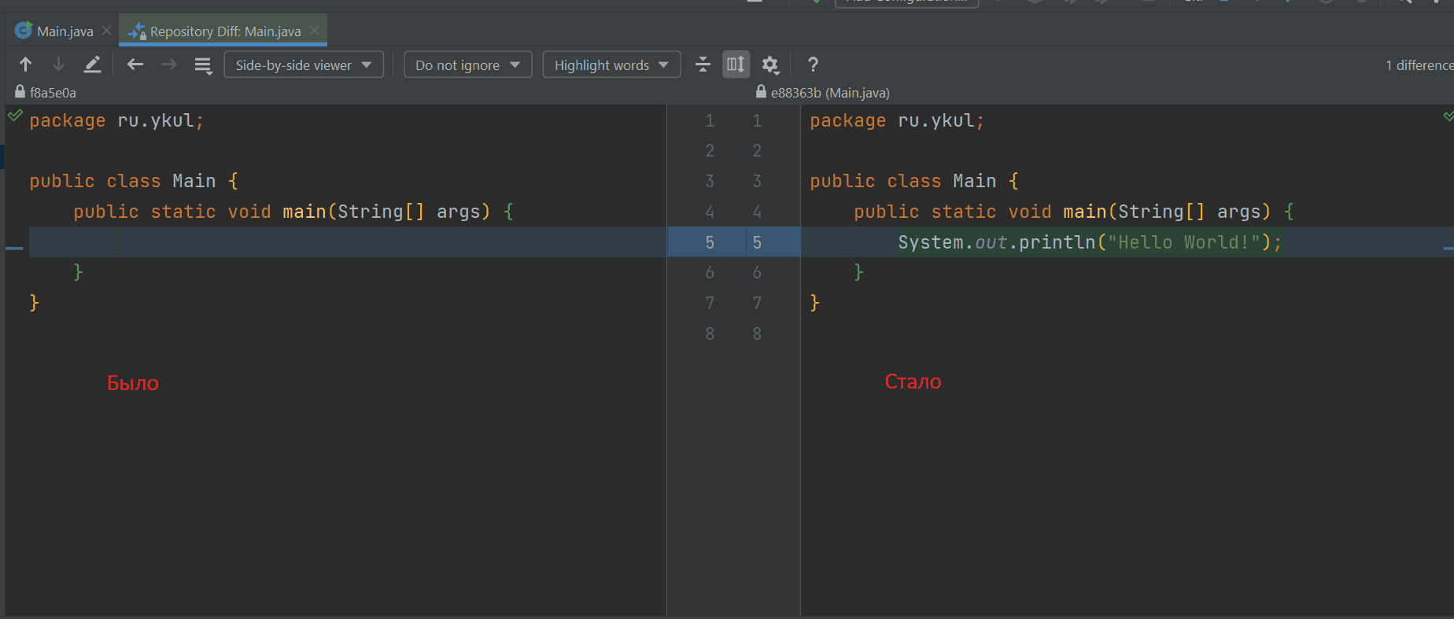Viewport: 1454px width, 619px height.
Task: Open Side-by-side viewer dropdown
Action: 304,64
